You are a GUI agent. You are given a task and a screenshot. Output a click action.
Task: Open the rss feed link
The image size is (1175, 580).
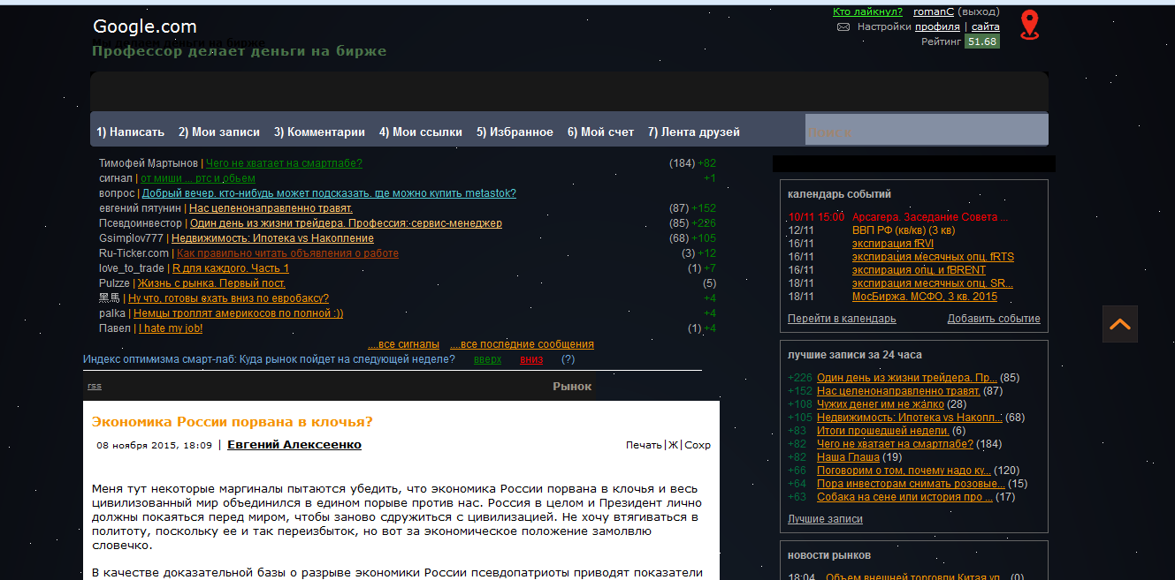click(x=94, y=386)
